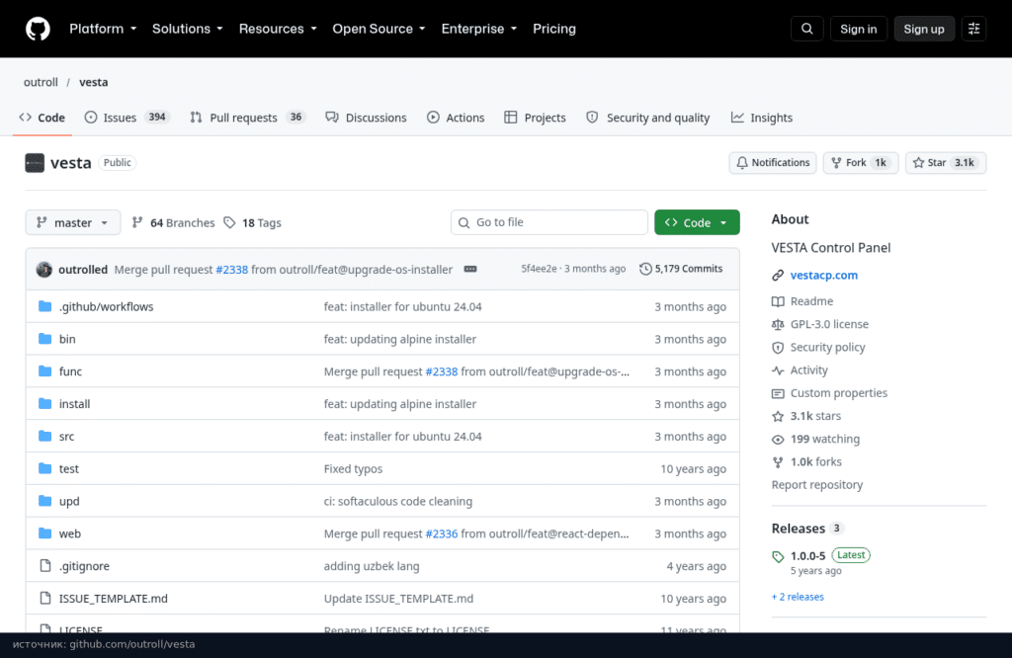Focus the Go to file field
This screenshot has height=658, width=1012.
[x=549, y=222]
